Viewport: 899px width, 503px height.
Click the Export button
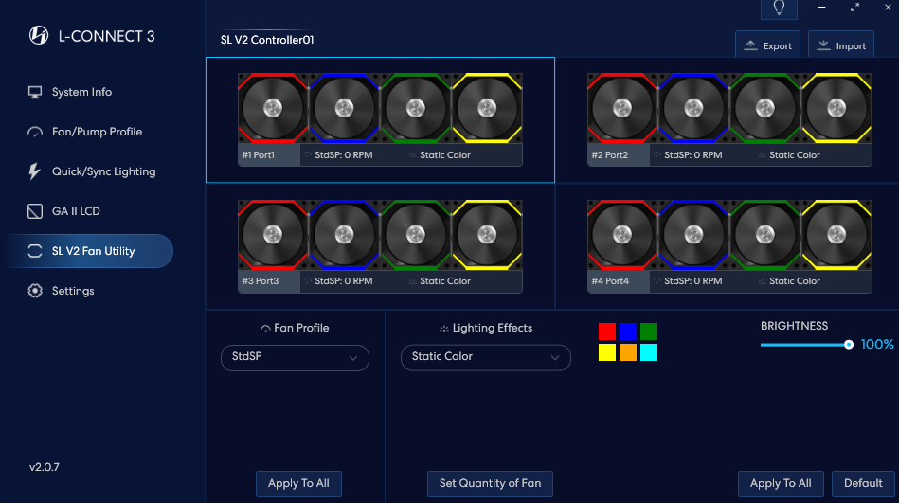pos(767,45)
